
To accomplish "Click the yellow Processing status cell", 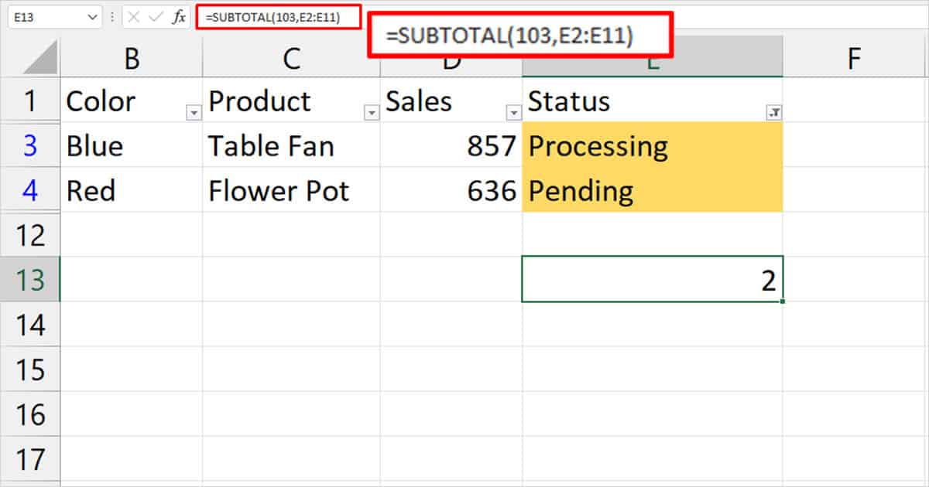I will (x=652, y=145).
